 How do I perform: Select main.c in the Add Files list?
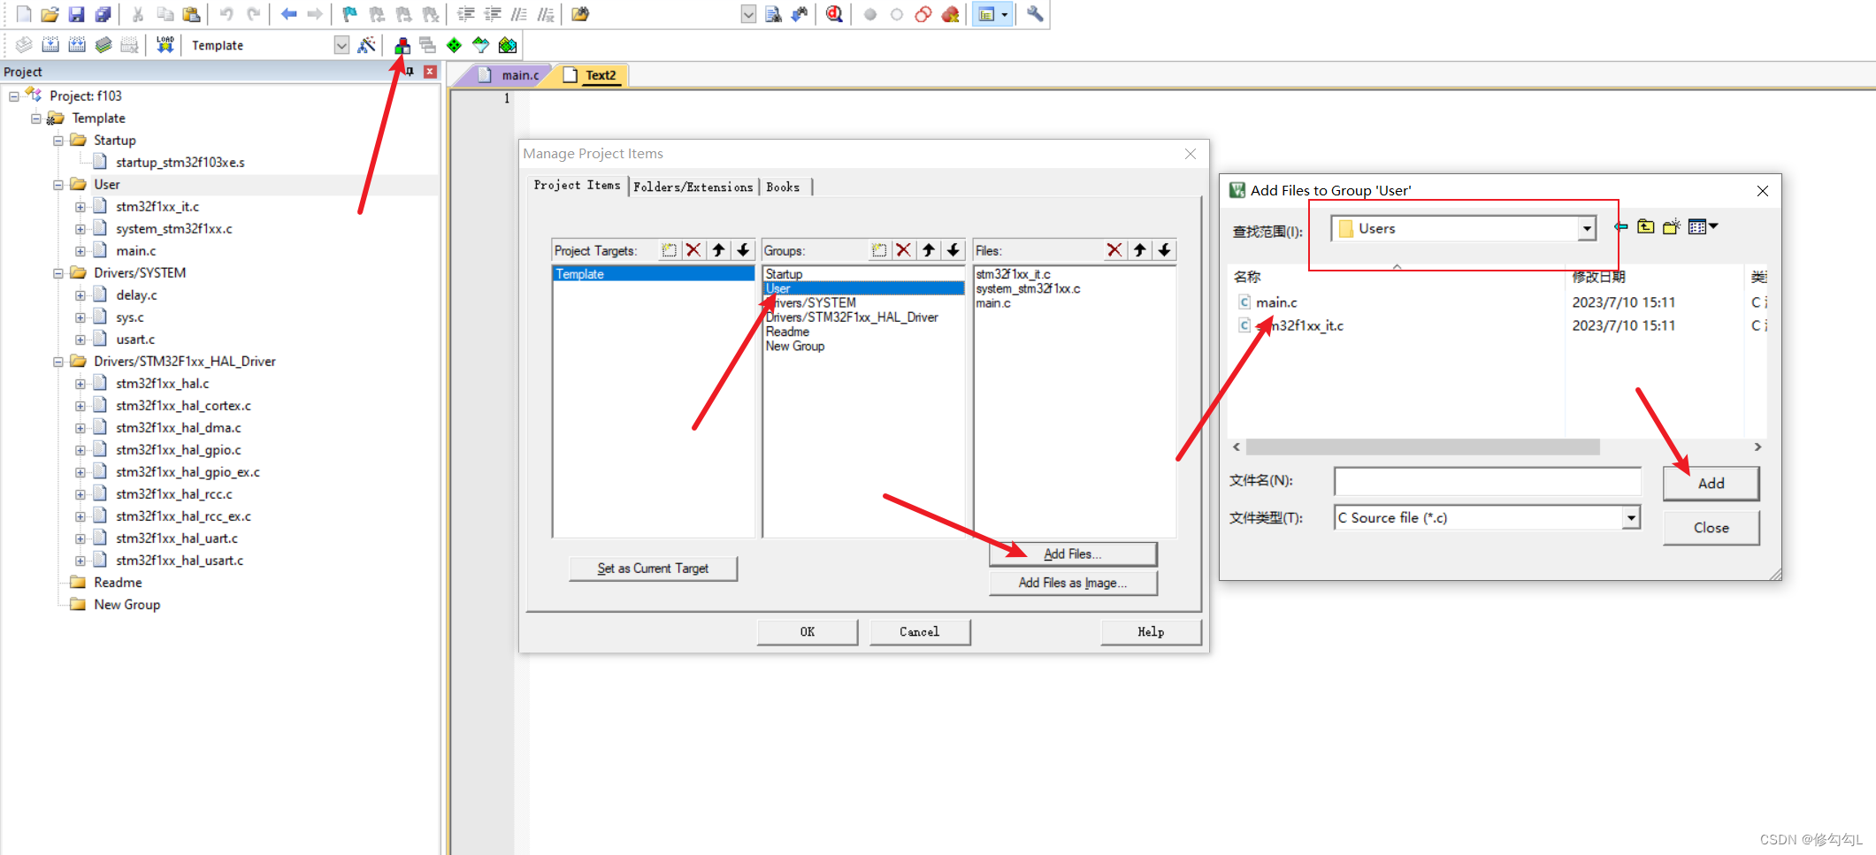pos(1276,302)
